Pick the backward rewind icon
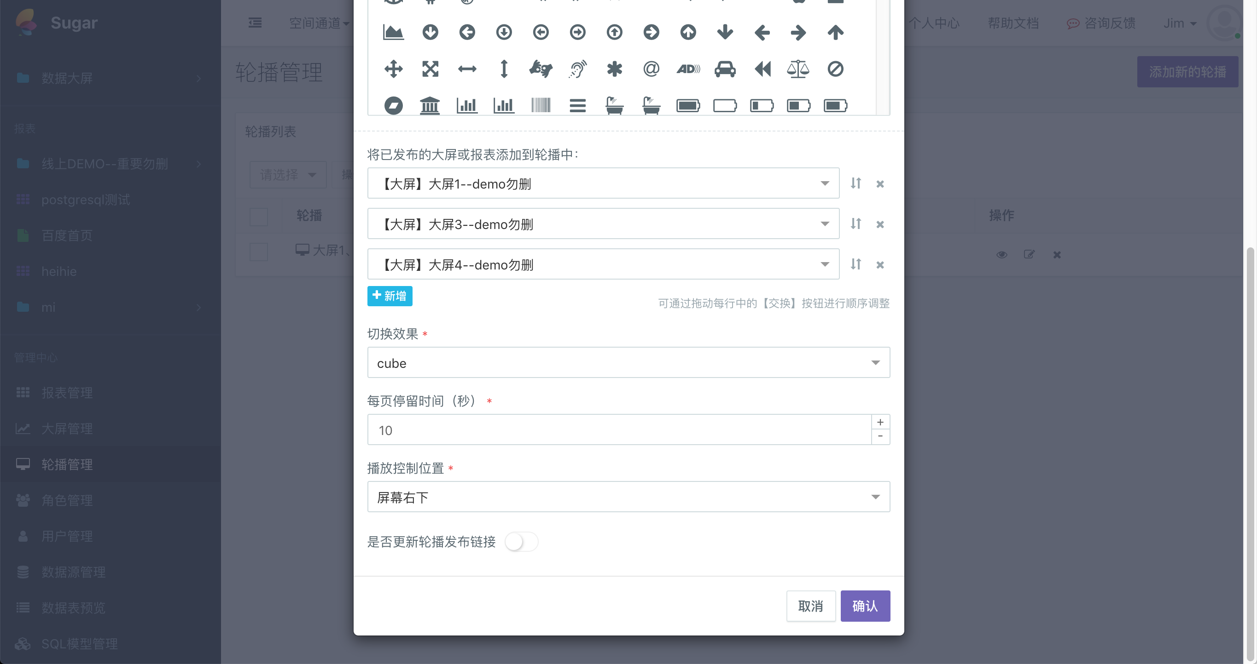The height and width of the screenshot is (664, 1257). (762, 69)
